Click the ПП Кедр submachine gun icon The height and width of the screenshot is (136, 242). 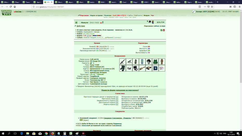[129, 62]
